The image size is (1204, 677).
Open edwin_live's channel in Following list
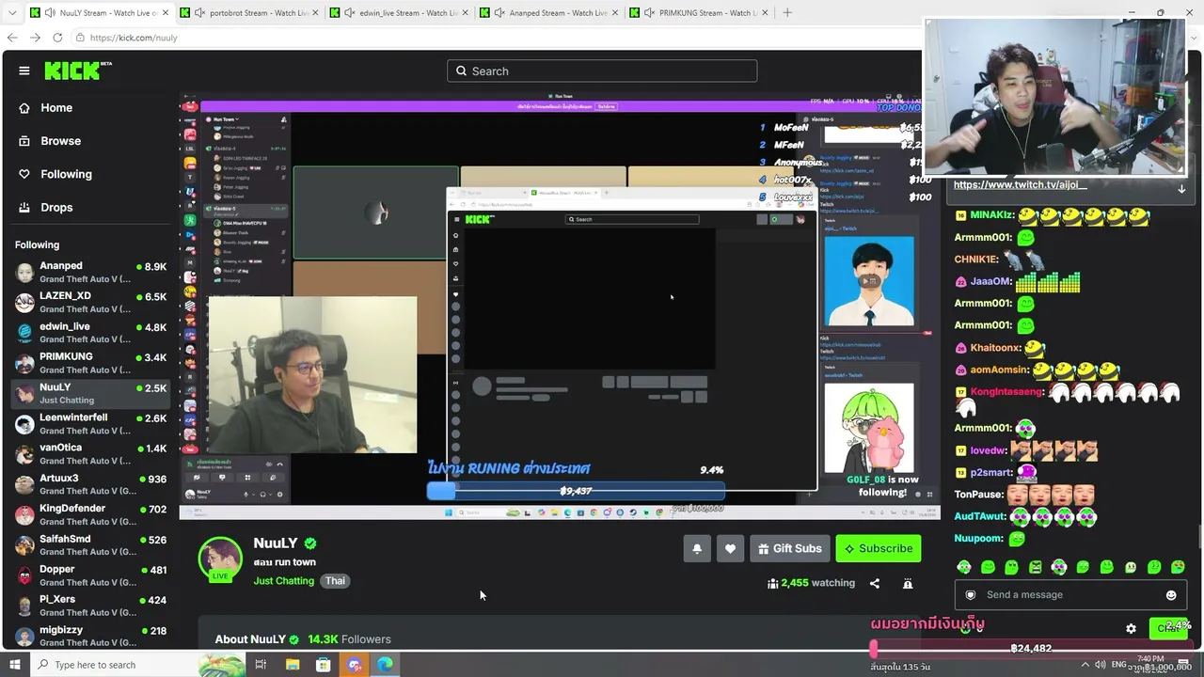pyautogui.click(x=90, y=333)
